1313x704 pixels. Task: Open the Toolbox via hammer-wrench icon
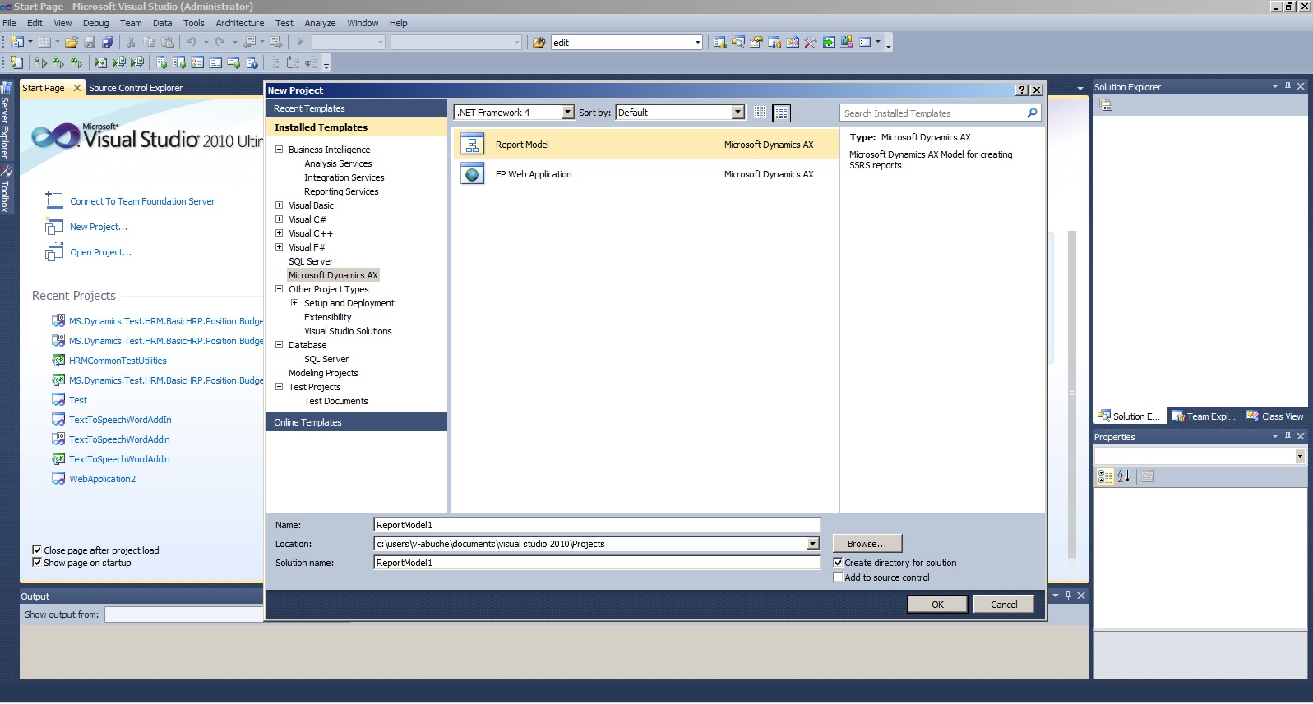point(811,42)
